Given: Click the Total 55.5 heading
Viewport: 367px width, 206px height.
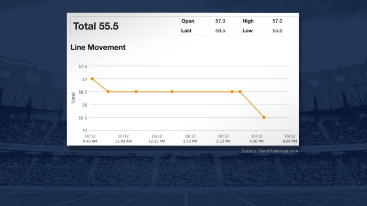Looking at the screenshot, I should pos(96,26).
